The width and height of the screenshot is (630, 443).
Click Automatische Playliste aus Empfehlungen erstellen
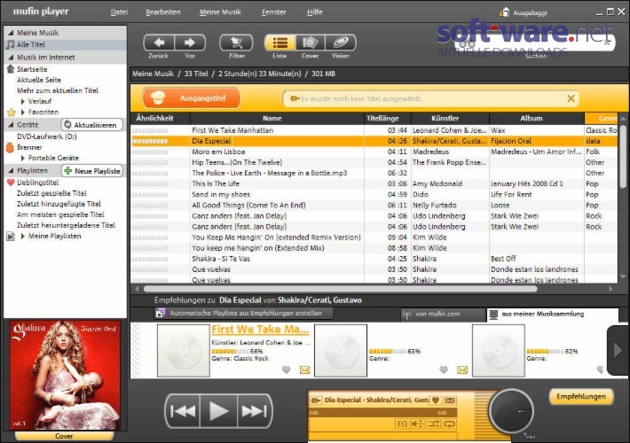243,313
